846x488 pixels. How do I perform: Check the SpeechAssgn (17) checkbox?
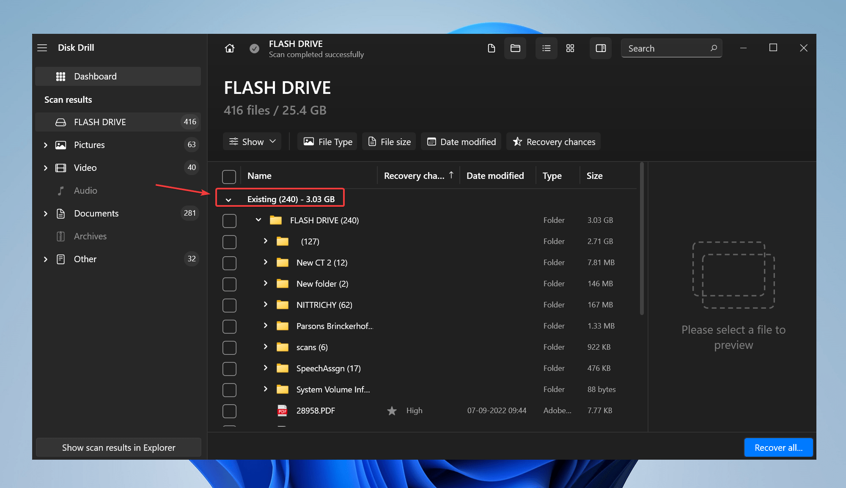[x=229, y=369]
